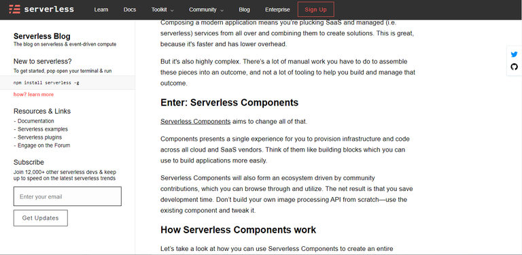Click the Sign Up button
522x255 pixels.
pos(315,10)
